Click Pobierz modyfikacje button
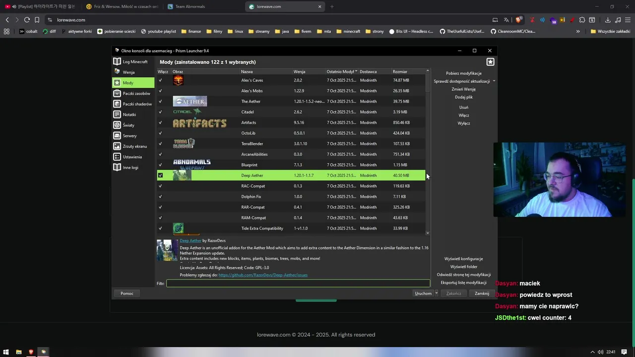 pos(463,73)
